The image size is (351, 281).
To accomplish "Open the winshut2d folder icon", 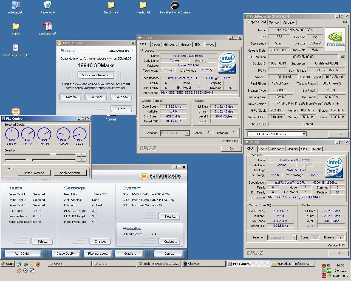I will click(143, 7).
